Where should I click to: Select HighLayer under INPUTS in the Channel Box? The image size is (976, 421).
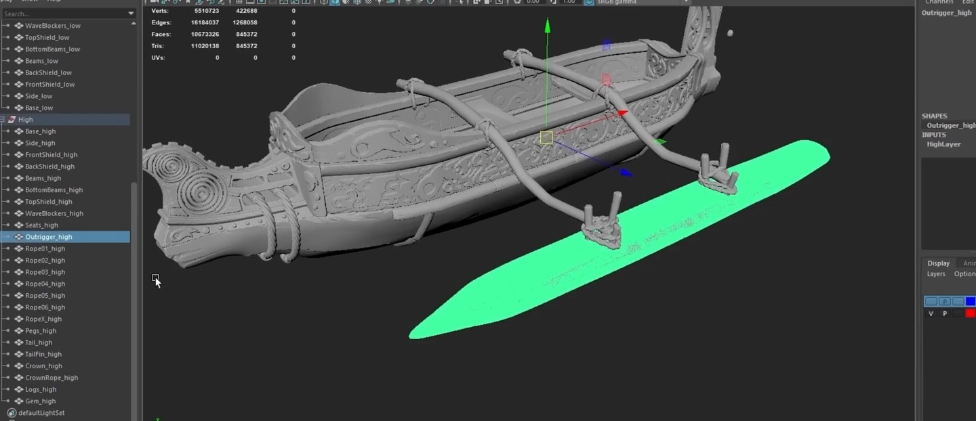[943, 144]
